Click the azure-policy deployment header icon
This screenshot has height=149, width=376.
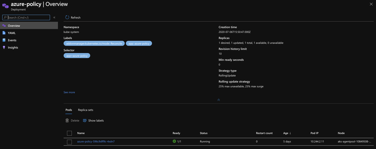[5, 6]
